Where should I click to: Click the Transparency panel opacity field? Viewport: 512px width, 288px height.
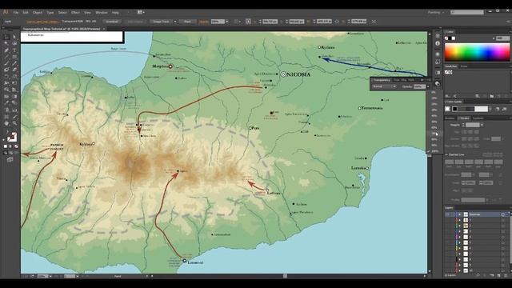[419, 86]
